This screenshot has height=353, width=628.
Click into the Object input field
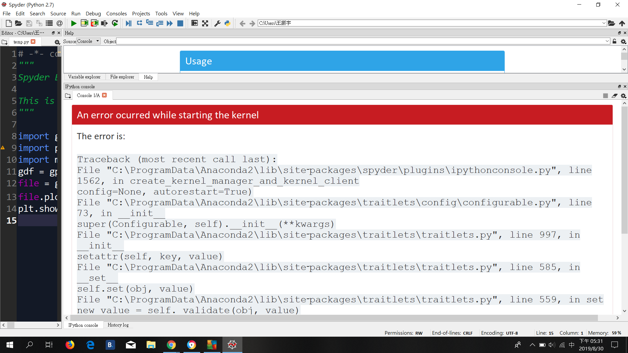[361, 41]
